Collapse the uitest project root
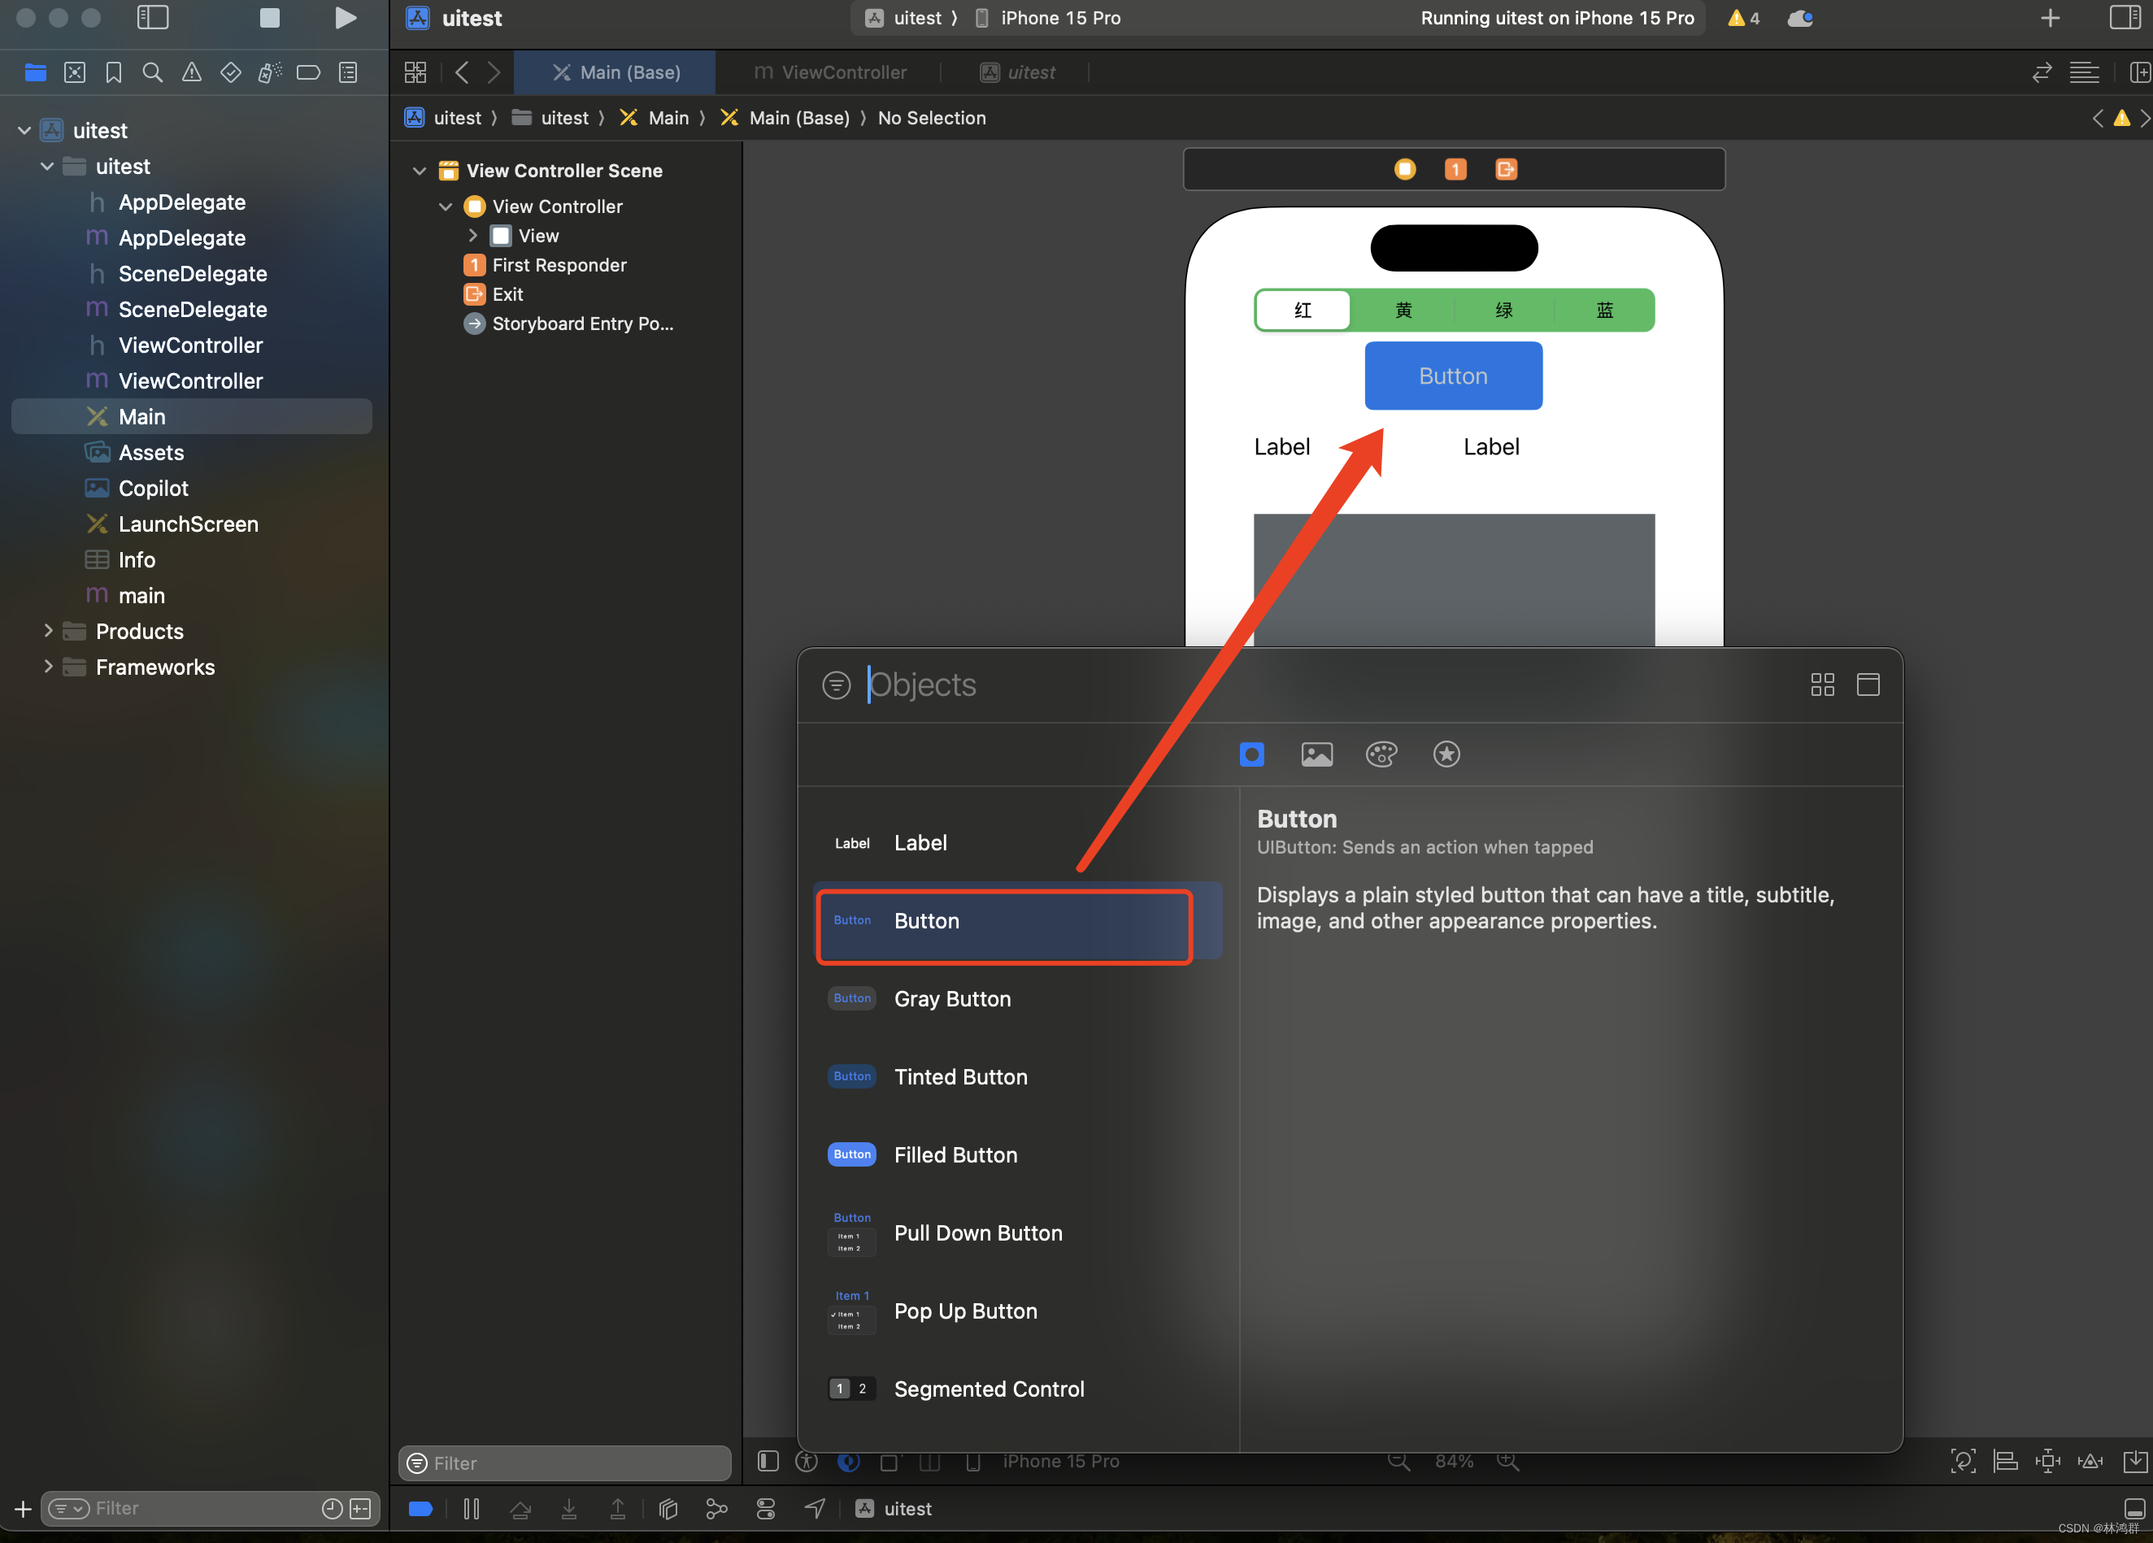Image resolution: width=2153 pixels, height=1543 pixels. click(x=24, y=131)
